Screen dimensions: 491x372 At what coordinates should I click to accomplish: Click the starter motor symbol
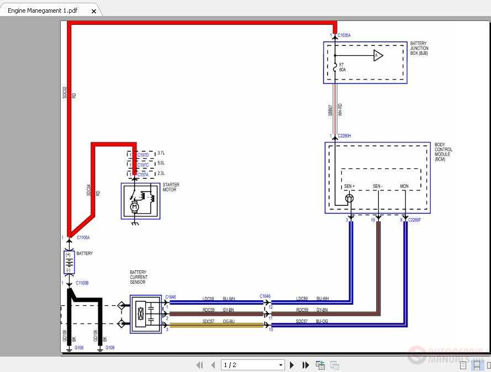click(x=141, y=201)
